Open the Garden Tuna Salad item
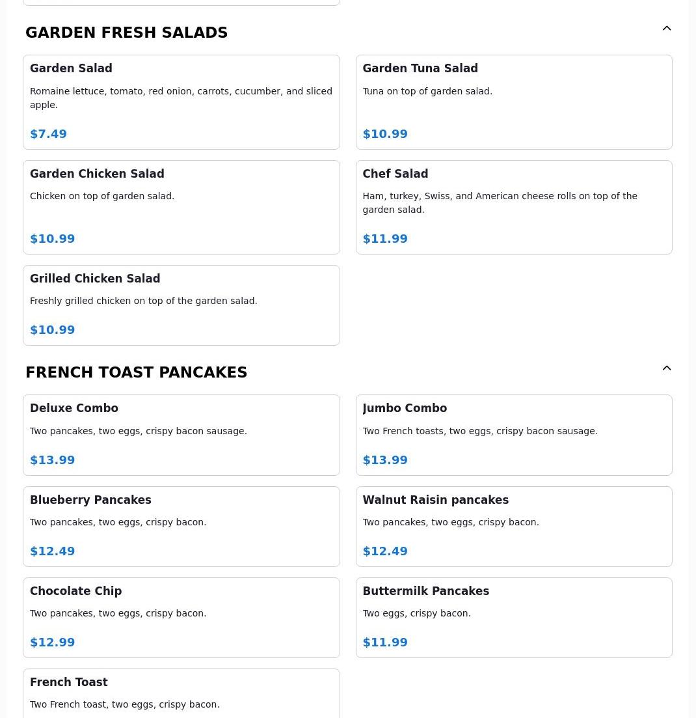696x718 pixels. (x=513, y=102)
